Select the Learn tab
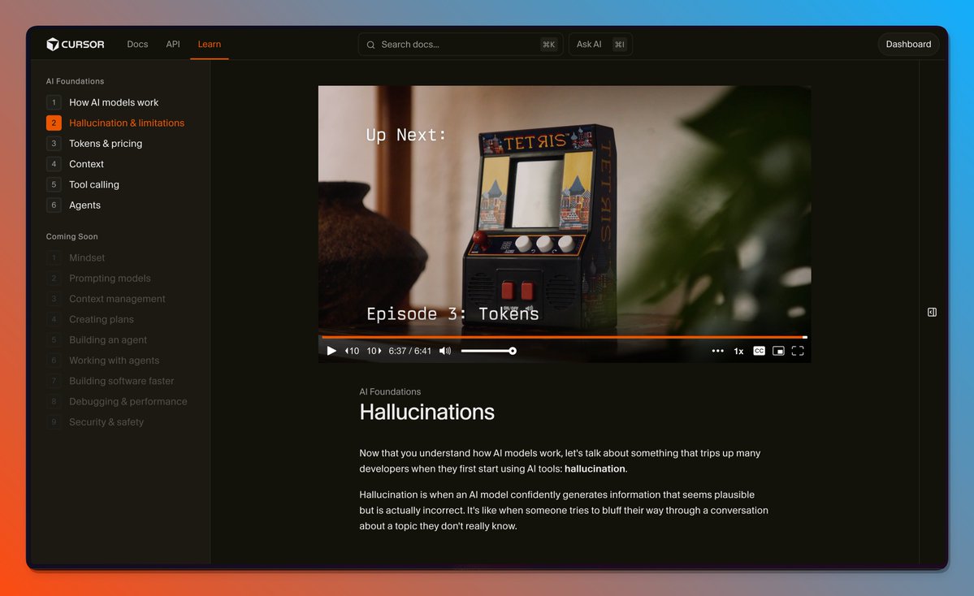Image resolution: width=974 pixels, height=596 pixels. [x=210, y=44]
